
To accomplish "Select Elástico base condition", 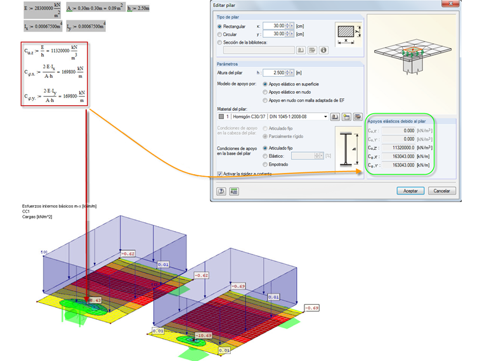I will coord(265,156).
